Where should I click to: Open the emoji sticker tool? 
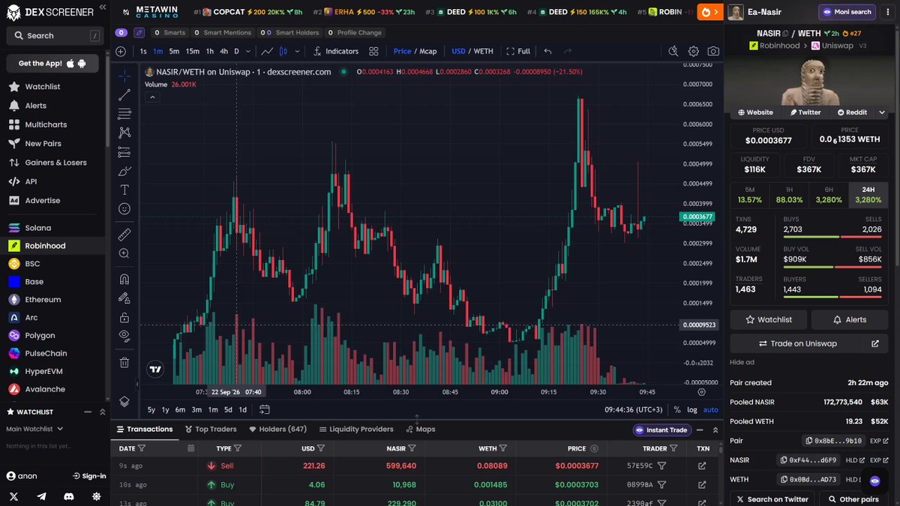[124, 209]
